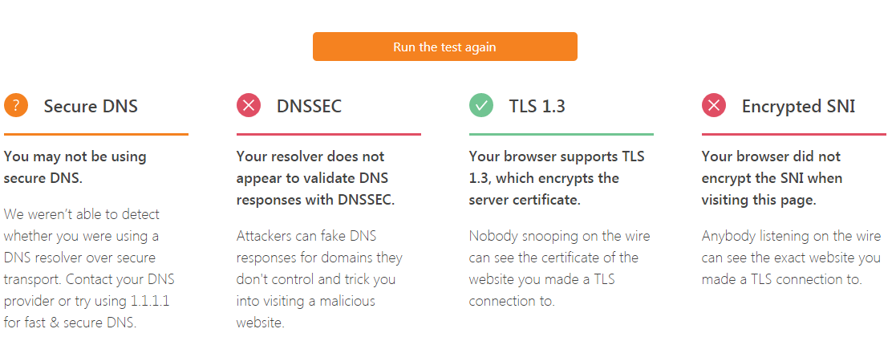Select the Encrypted SNI heading text

(798, 106)
